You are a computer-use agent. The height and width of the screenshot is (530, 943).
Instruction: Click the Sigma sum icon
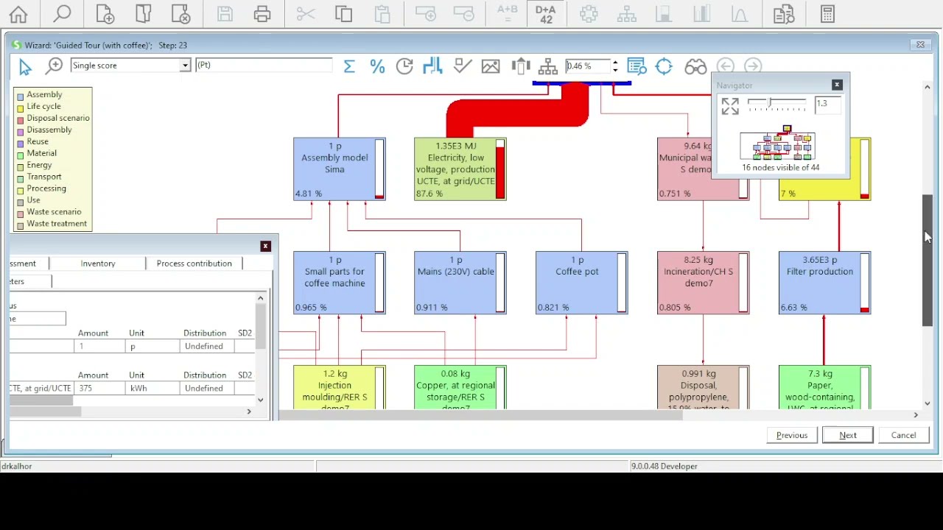pyautogui.click(x=349, y=66)
